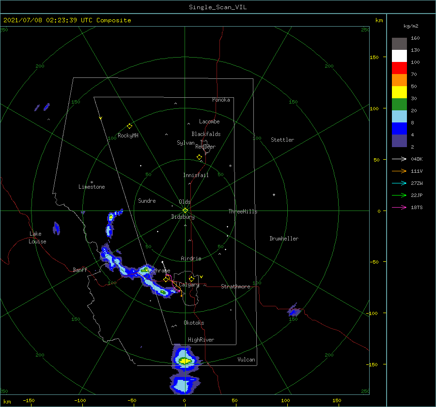Click the green 30 kg/m2 legend swatch
Image resolution: width=436 pixels, height=407 pixels.
399,105
